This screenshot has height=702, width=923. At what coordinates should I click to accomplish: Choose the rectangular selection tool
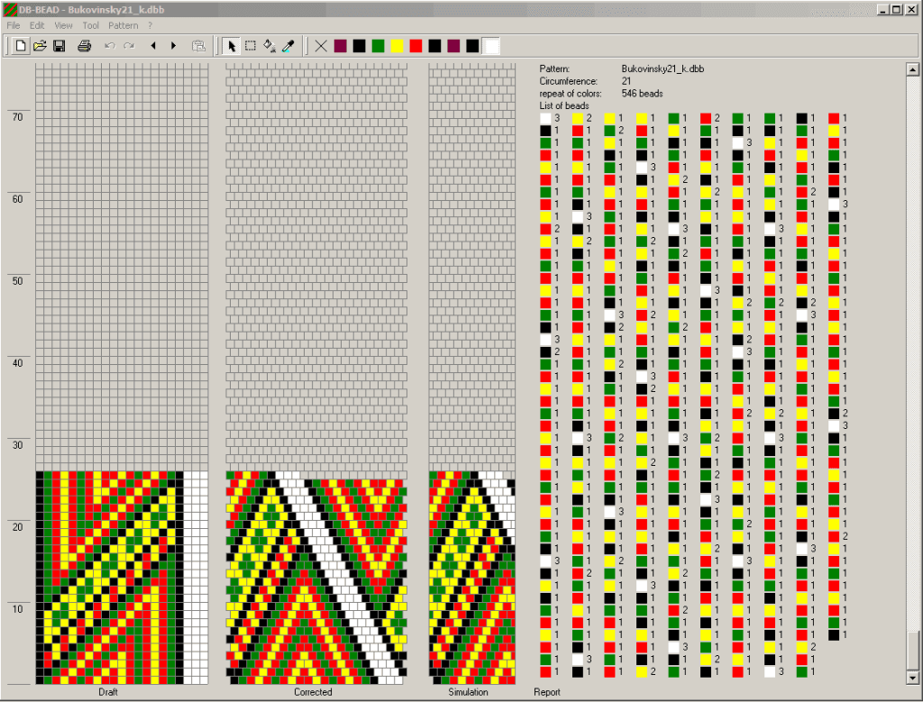(x=251, y=46)
